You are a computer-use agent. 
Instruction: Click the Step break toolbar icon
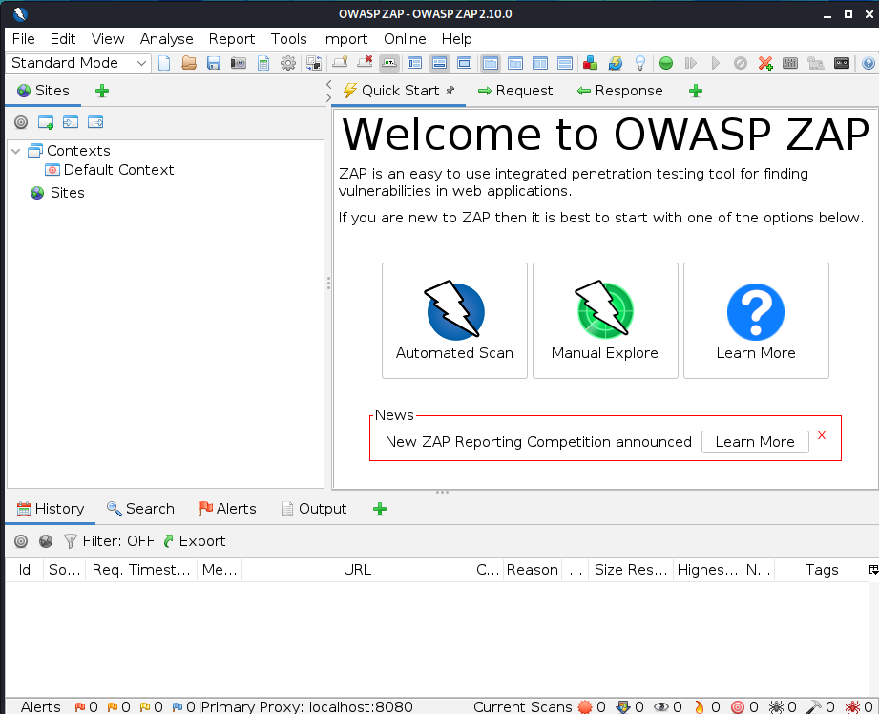tap(691, 63)
